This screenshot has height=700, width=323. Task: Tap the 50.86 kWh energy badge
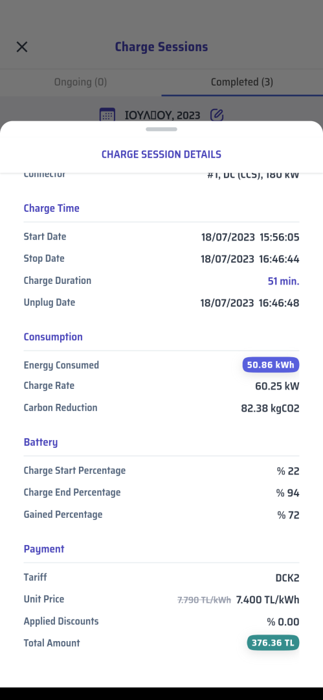click(271, 365)
